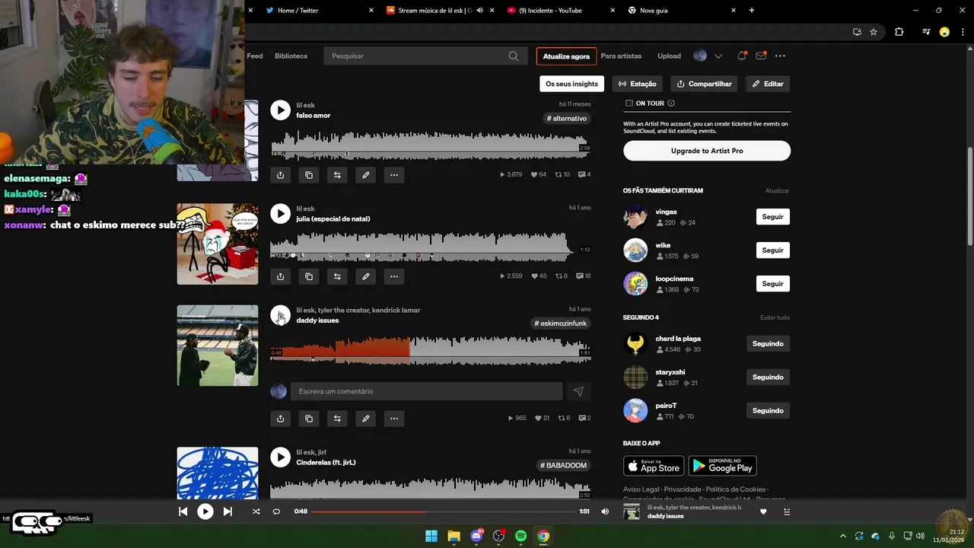Repost the daddy issues track
The image size is (974, 548).
[x=337, y=419]
